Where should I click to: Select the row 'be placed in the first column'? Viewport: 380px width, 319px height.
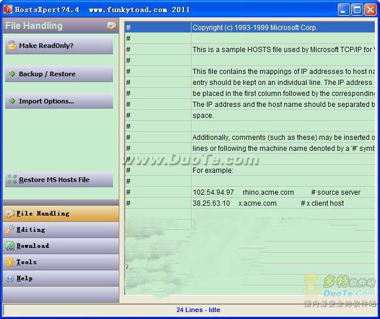pyautogui.click(x=250, y=93)
